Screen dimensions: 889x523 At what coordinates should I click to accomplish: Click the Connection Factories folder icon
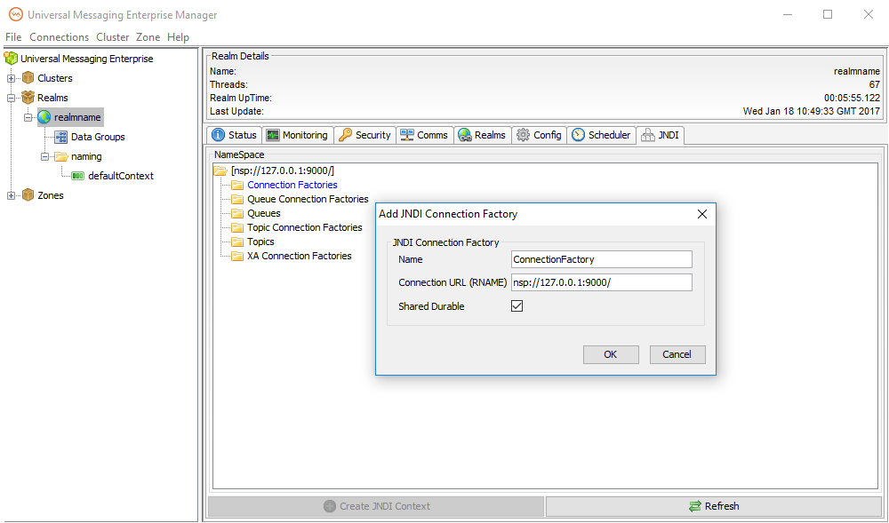[237, 185]
